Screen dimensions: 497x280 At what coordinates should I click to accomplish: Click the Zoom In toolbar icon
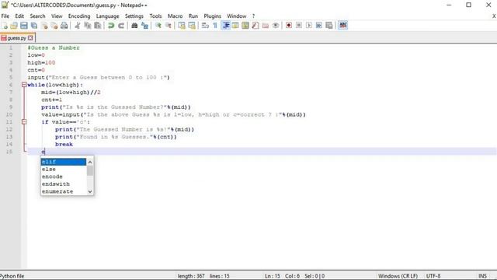(158, 26)
